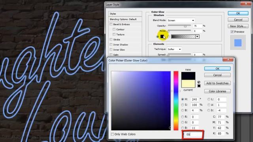The image size is (253, 142).
Task: Open the gradient picker dropdown arrow
Action: (197, 37)
